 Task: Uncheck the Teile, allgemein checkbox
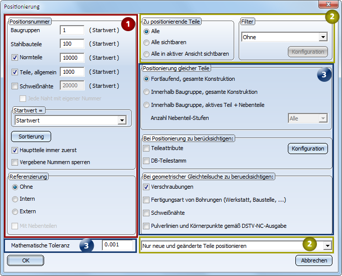click(15, 72)
